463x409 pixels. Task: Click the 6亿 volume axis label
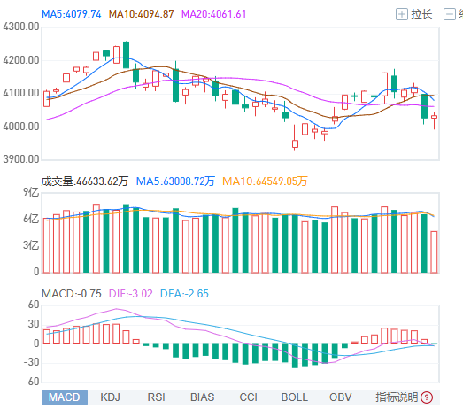pos(31,219)
